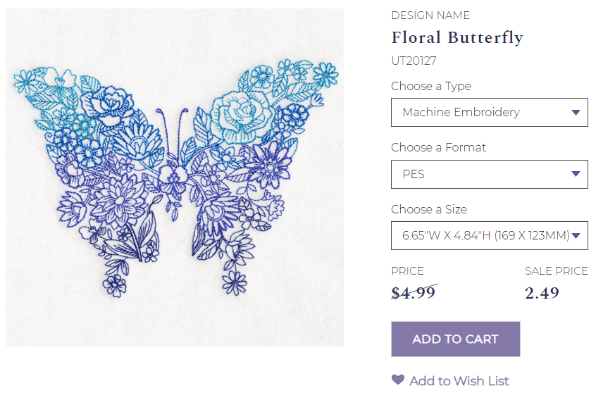Open the Machine Embroidery type dropdown

pos(489,112)
